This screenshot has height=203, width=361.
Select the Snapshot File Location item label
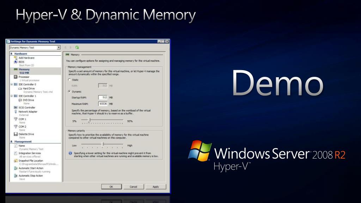(31, 161)
